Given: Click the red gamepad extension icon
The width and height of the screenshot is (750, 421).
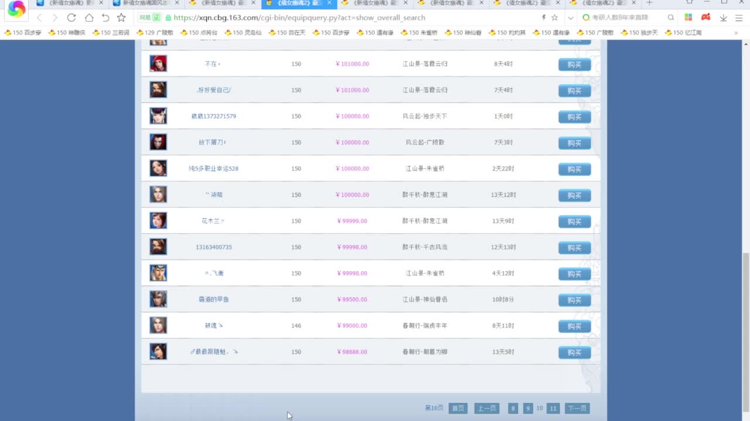Looking at the screenshot, I should pyautogui.click(x=705, y=18).
